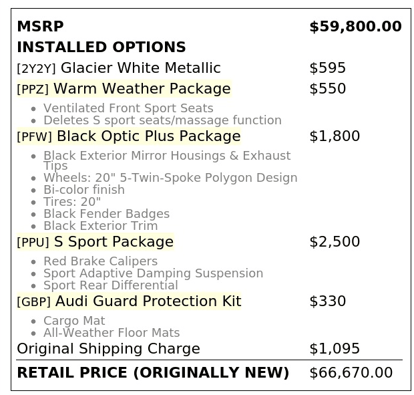The image size is (414, 395).
Task: Click the INSTALLED OPTIONS heading
Action: pyautogui.click(x=101, y=47)
